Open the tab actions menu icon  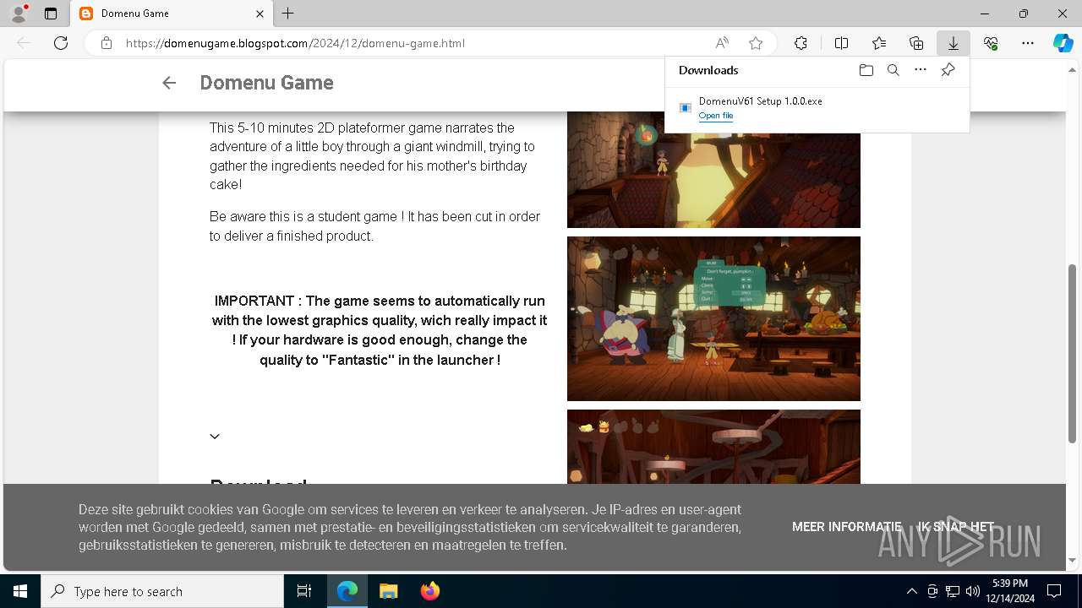pyautogui.click(x=51, y=14)
